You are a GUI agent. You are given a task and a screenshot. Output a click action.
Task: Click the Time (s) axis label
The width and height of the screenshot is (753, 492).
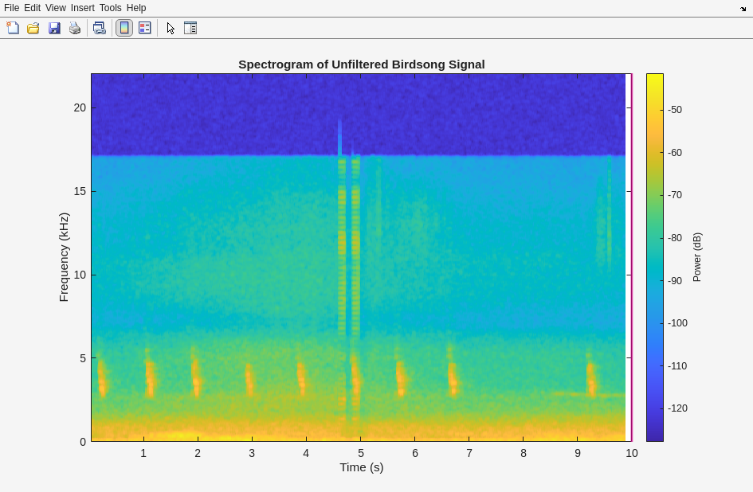click(x=361, y=467)
